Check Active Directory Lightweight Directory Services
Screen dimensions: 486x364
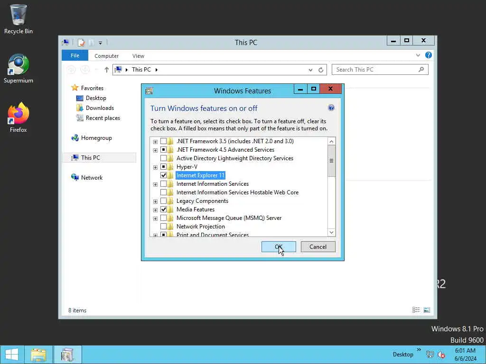click(x=163, y=158)
